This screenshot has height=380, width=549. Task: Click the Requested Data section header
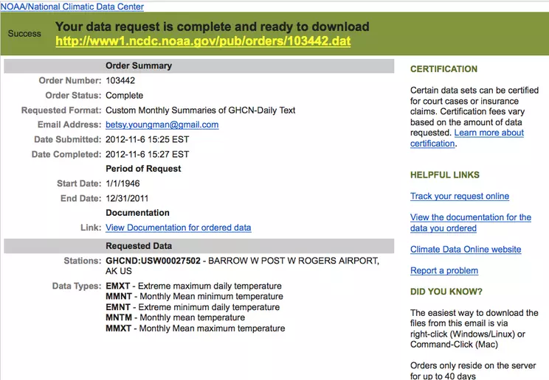(199, 246)
